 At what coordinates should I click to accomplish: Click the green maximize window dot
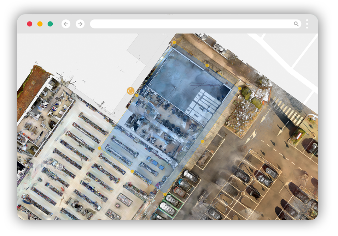pos(50,24)
